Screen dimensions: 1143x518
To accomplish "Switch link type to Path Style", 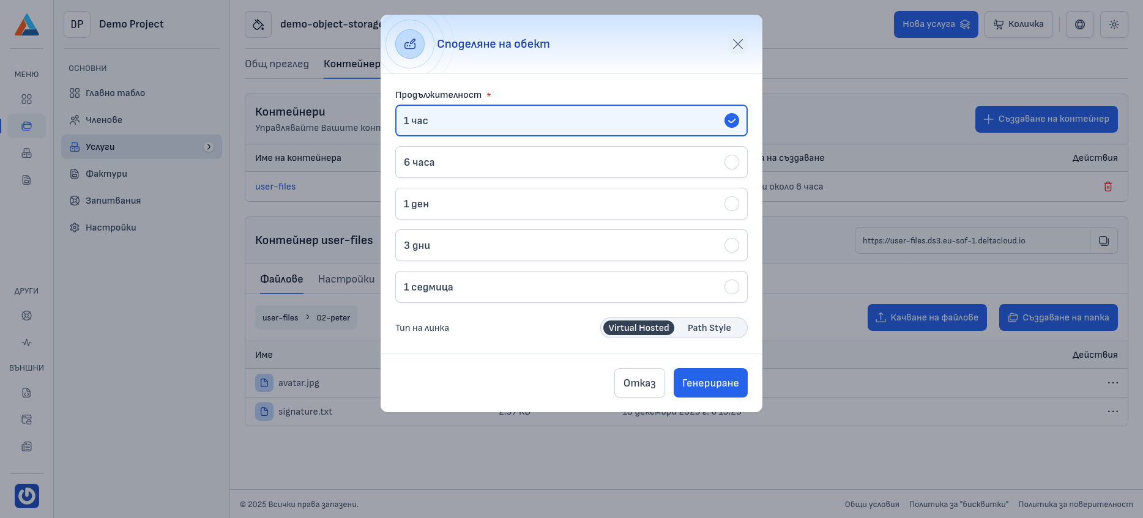I will click(709, 328).
